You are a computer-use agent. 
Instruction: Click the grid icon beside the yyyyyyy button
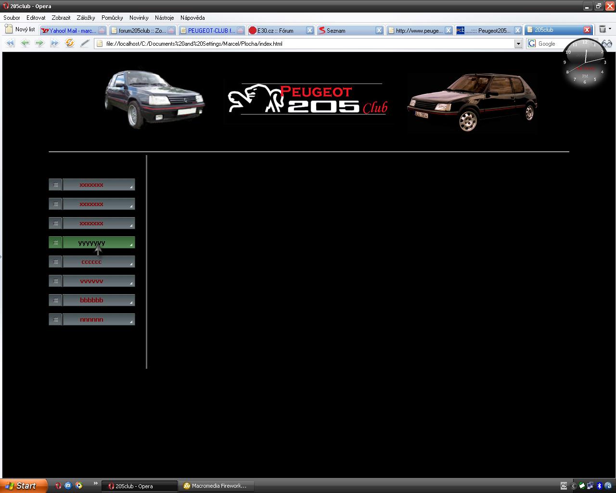55,243
